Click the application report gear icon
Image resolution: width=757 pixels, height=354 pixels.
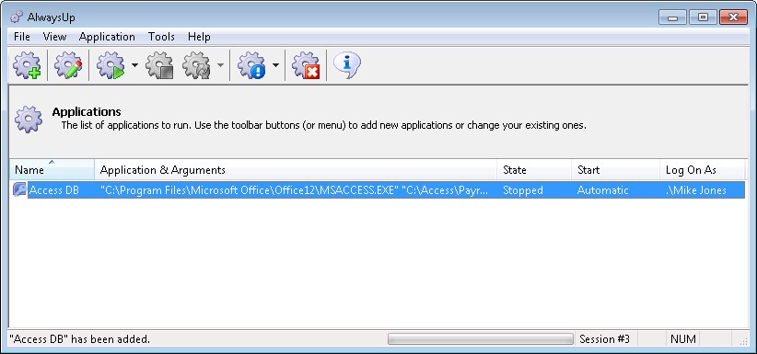[x=251, y=65]
